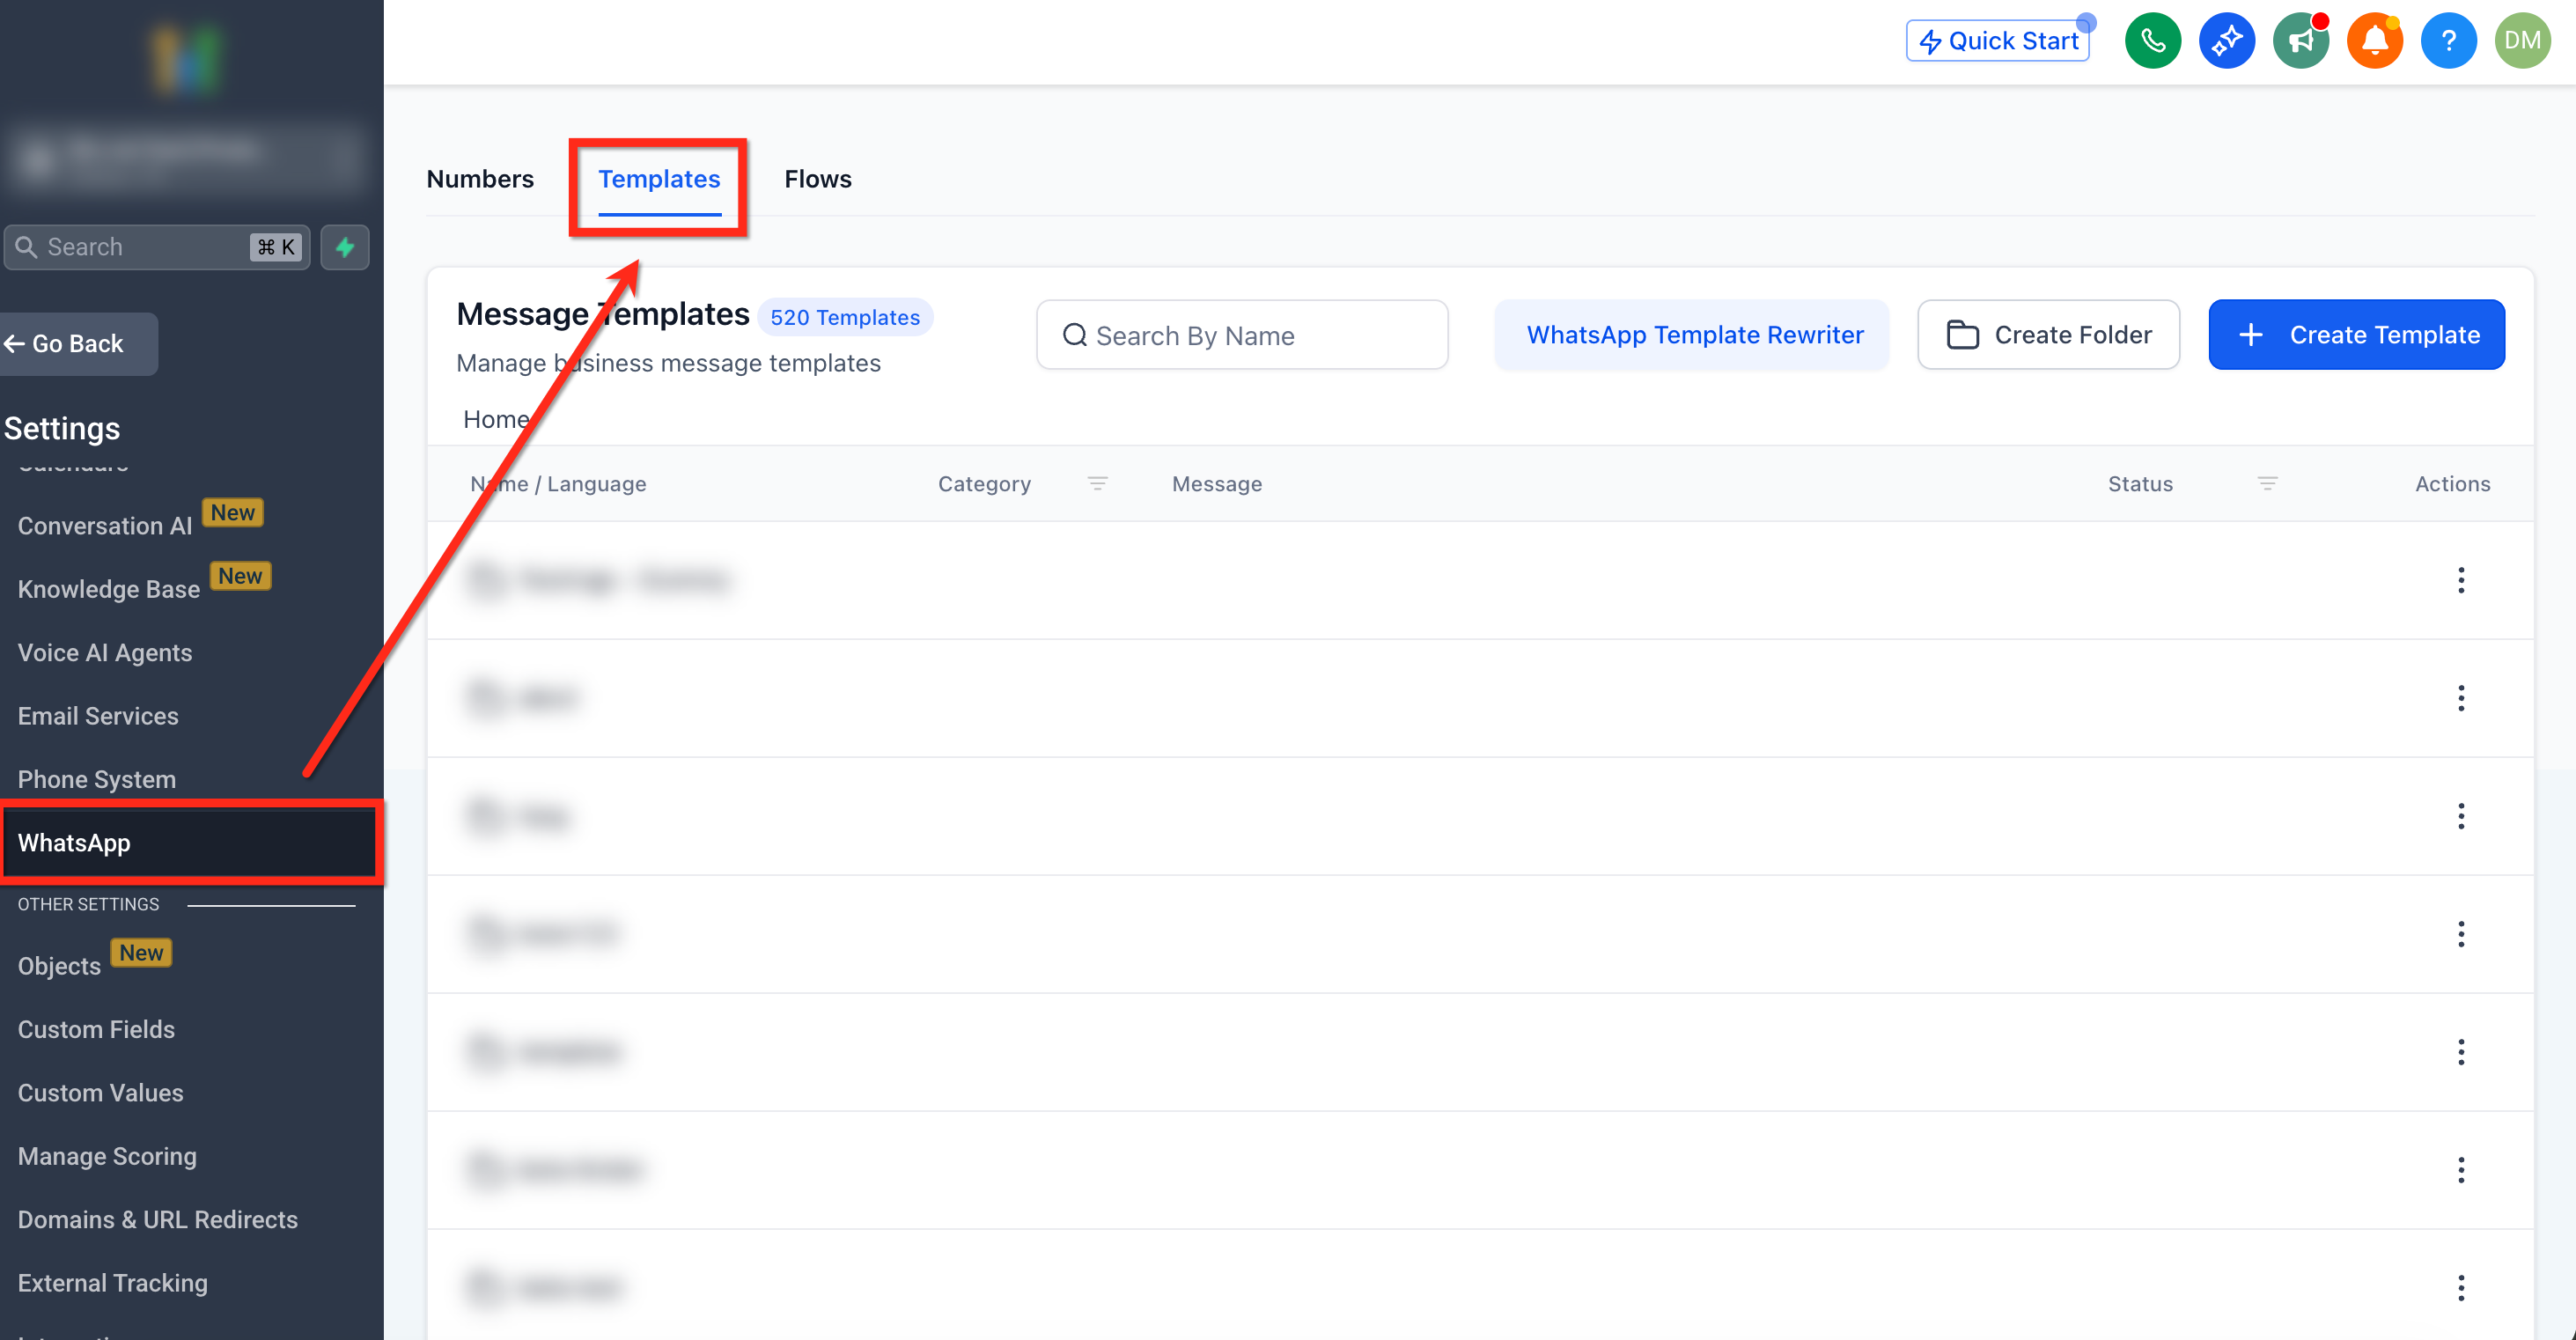
Task: Open the AI sparkle assistant icon
Action: point(2226,41)
